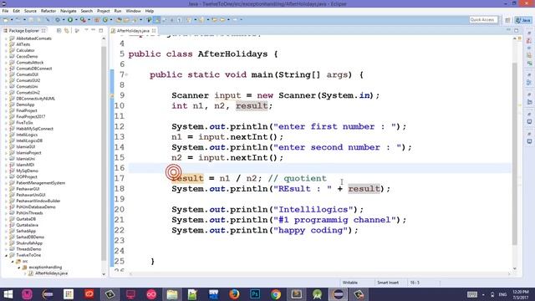
Task: Open Source menu
Action: click(30, 11)
